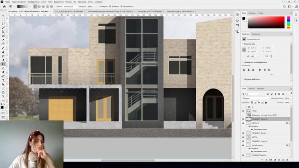This screenshot has height=168, width=299.
Task: Open the layer filter kind dropdown
Action: coord(251,94)
